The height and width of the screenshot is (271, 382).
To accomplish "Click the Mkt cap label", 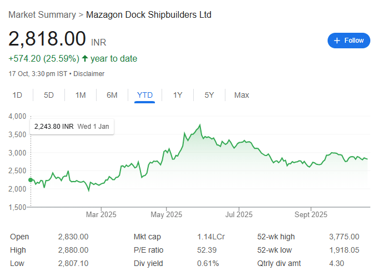I will click(x=147, y=237).
